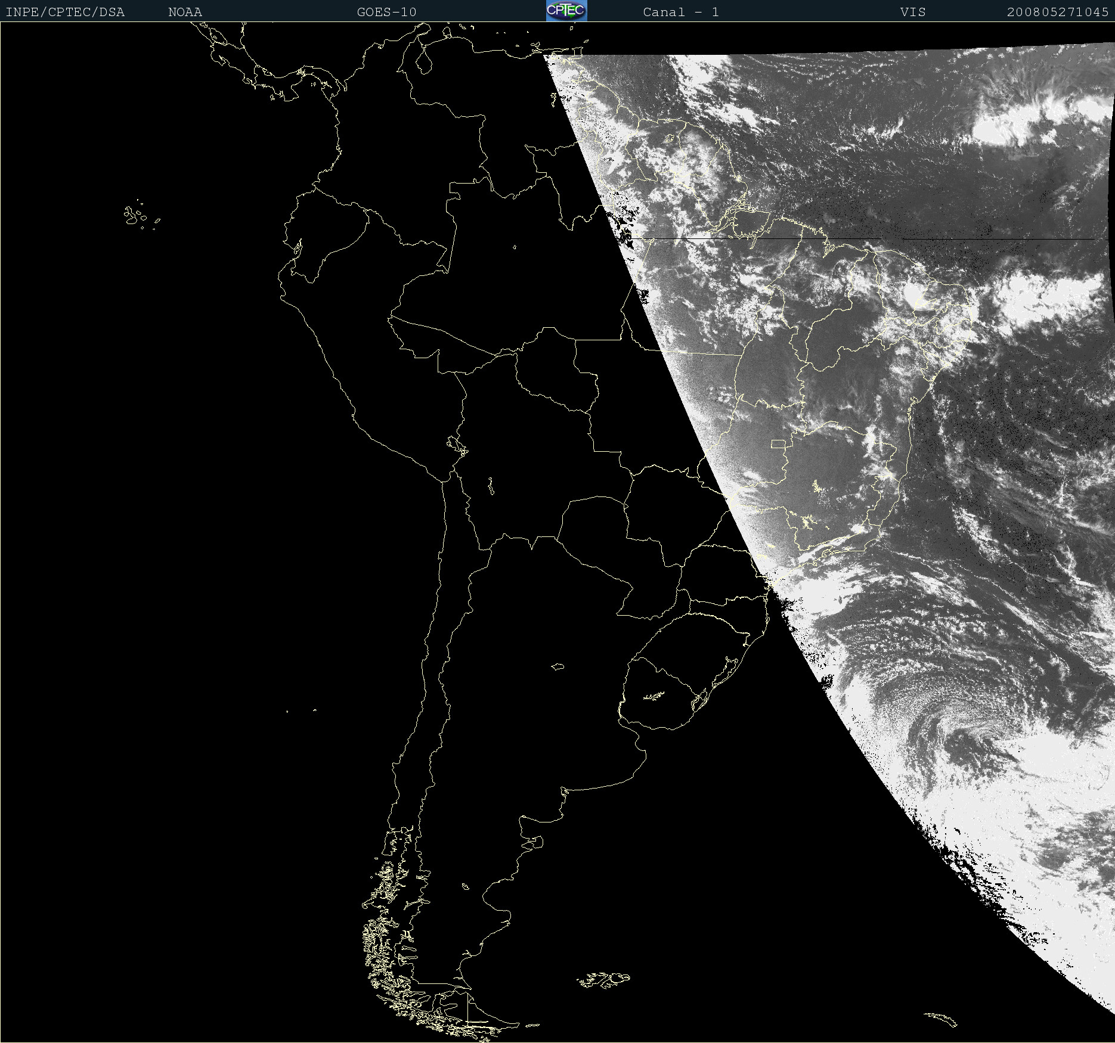
Task: Click the VIS label in header
Action: tap(913, 12)
